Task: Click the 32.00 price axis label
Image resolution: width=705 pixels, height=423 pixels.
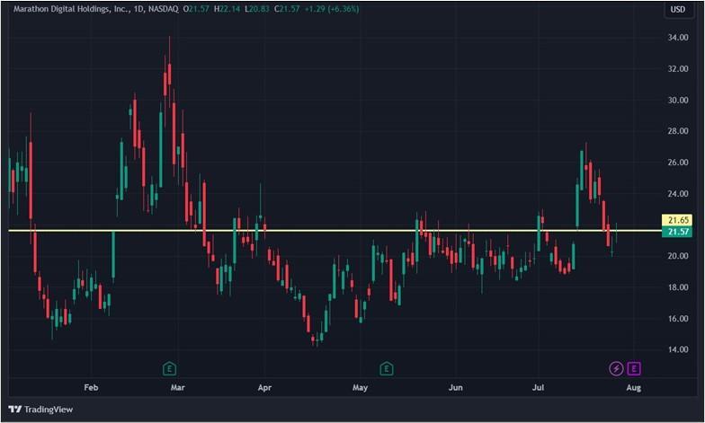Action: [x=678, y=68]
